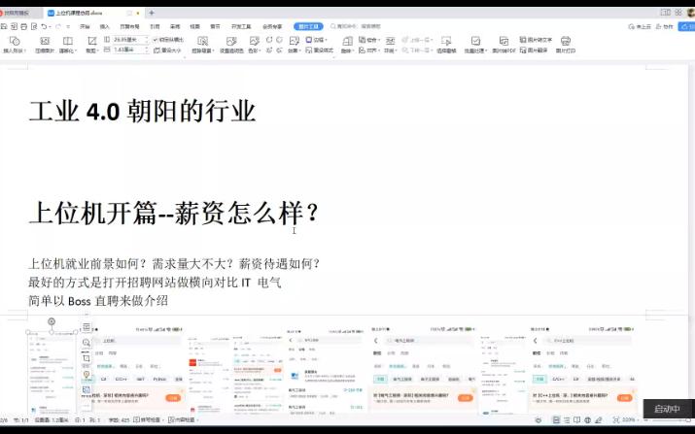Viewport: 695px width, 434px height.
Task: Open the 开发工具 Developer tab
Action: [x=241, y=26]
